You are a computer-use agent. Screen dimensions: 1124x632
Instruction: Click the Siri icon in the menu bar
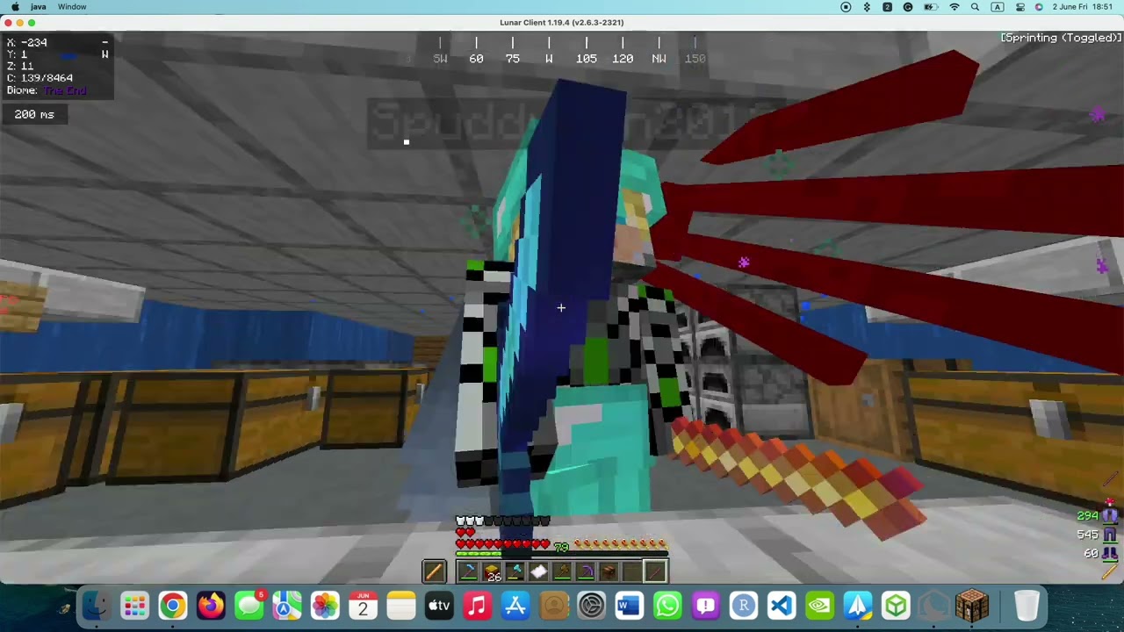pos(1039,7)
